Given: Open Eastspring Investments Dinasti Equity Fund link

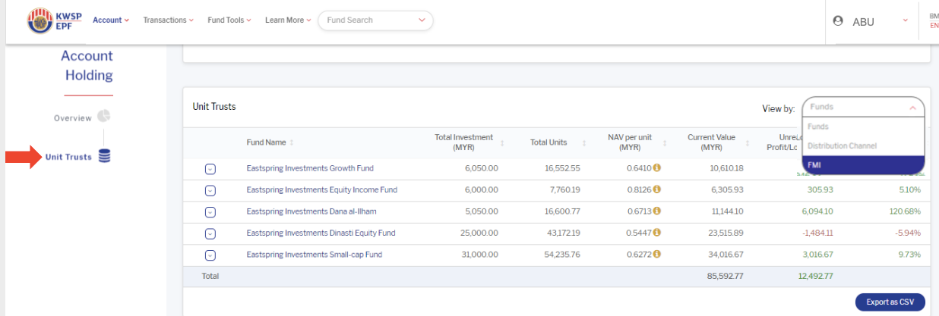Looking at the screenshot, I should [321, 233].
